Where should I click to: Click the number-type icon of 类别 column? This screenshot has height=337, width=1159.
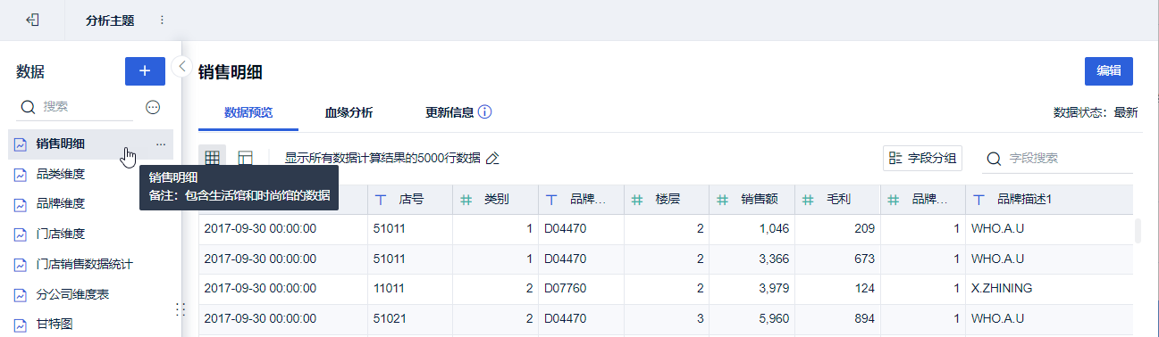(466, 200)
